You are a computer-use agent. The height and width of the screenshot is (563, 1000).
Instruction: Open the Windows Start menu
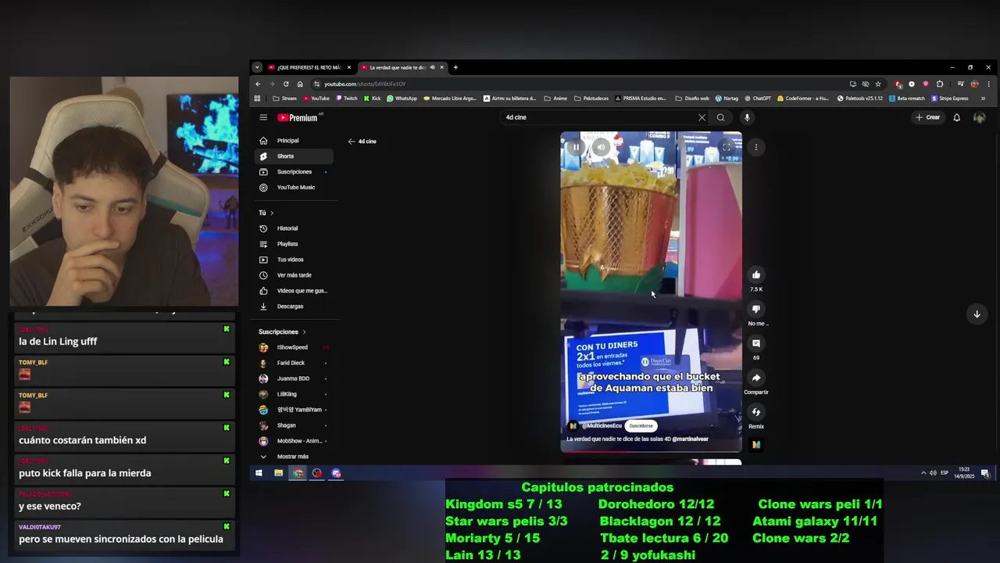tap(259, 473)
